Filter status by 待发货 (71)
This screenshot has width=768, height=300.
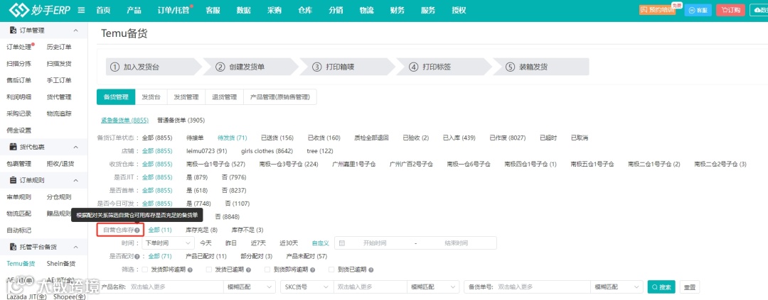coord(232,138)
